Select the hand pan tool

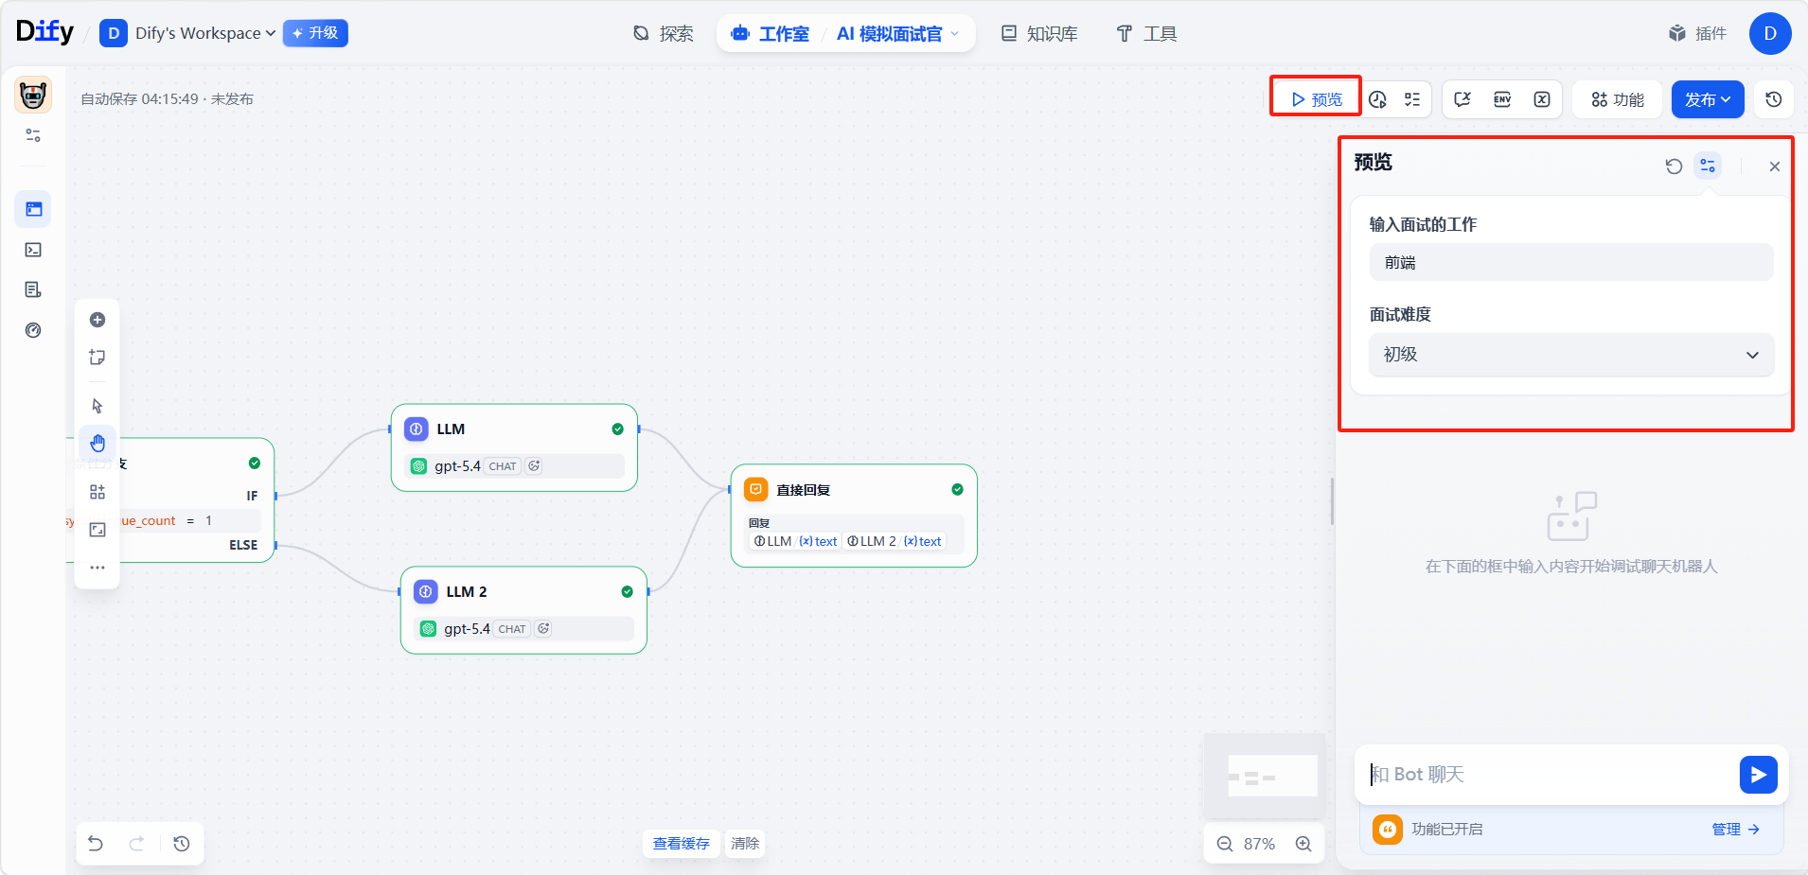(97, 443)
